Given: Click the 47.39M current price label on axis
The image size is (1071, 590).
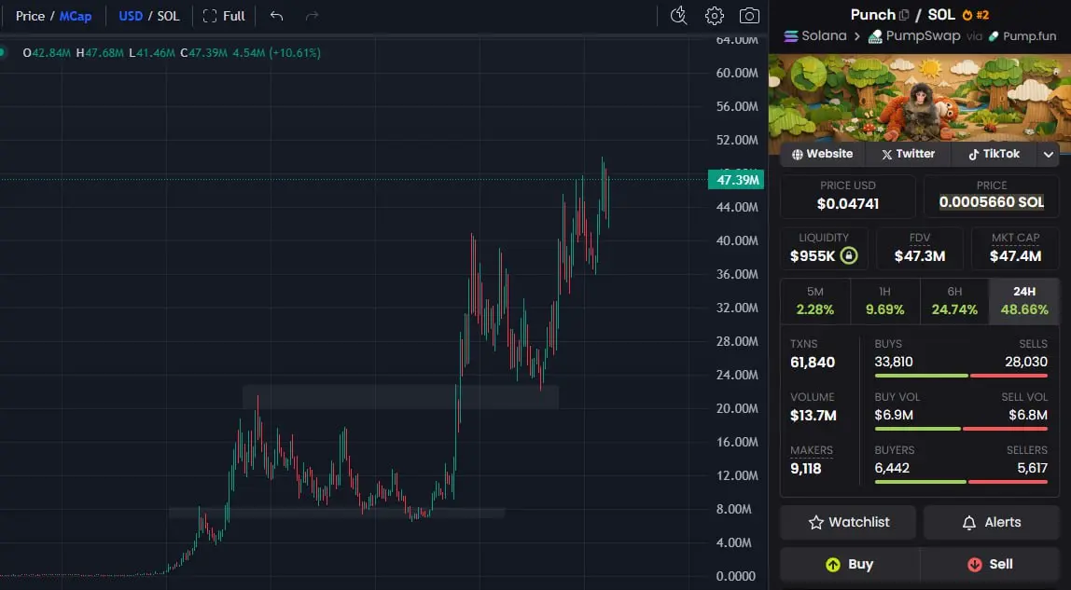Looking at the screenshot, I should 736,180.
